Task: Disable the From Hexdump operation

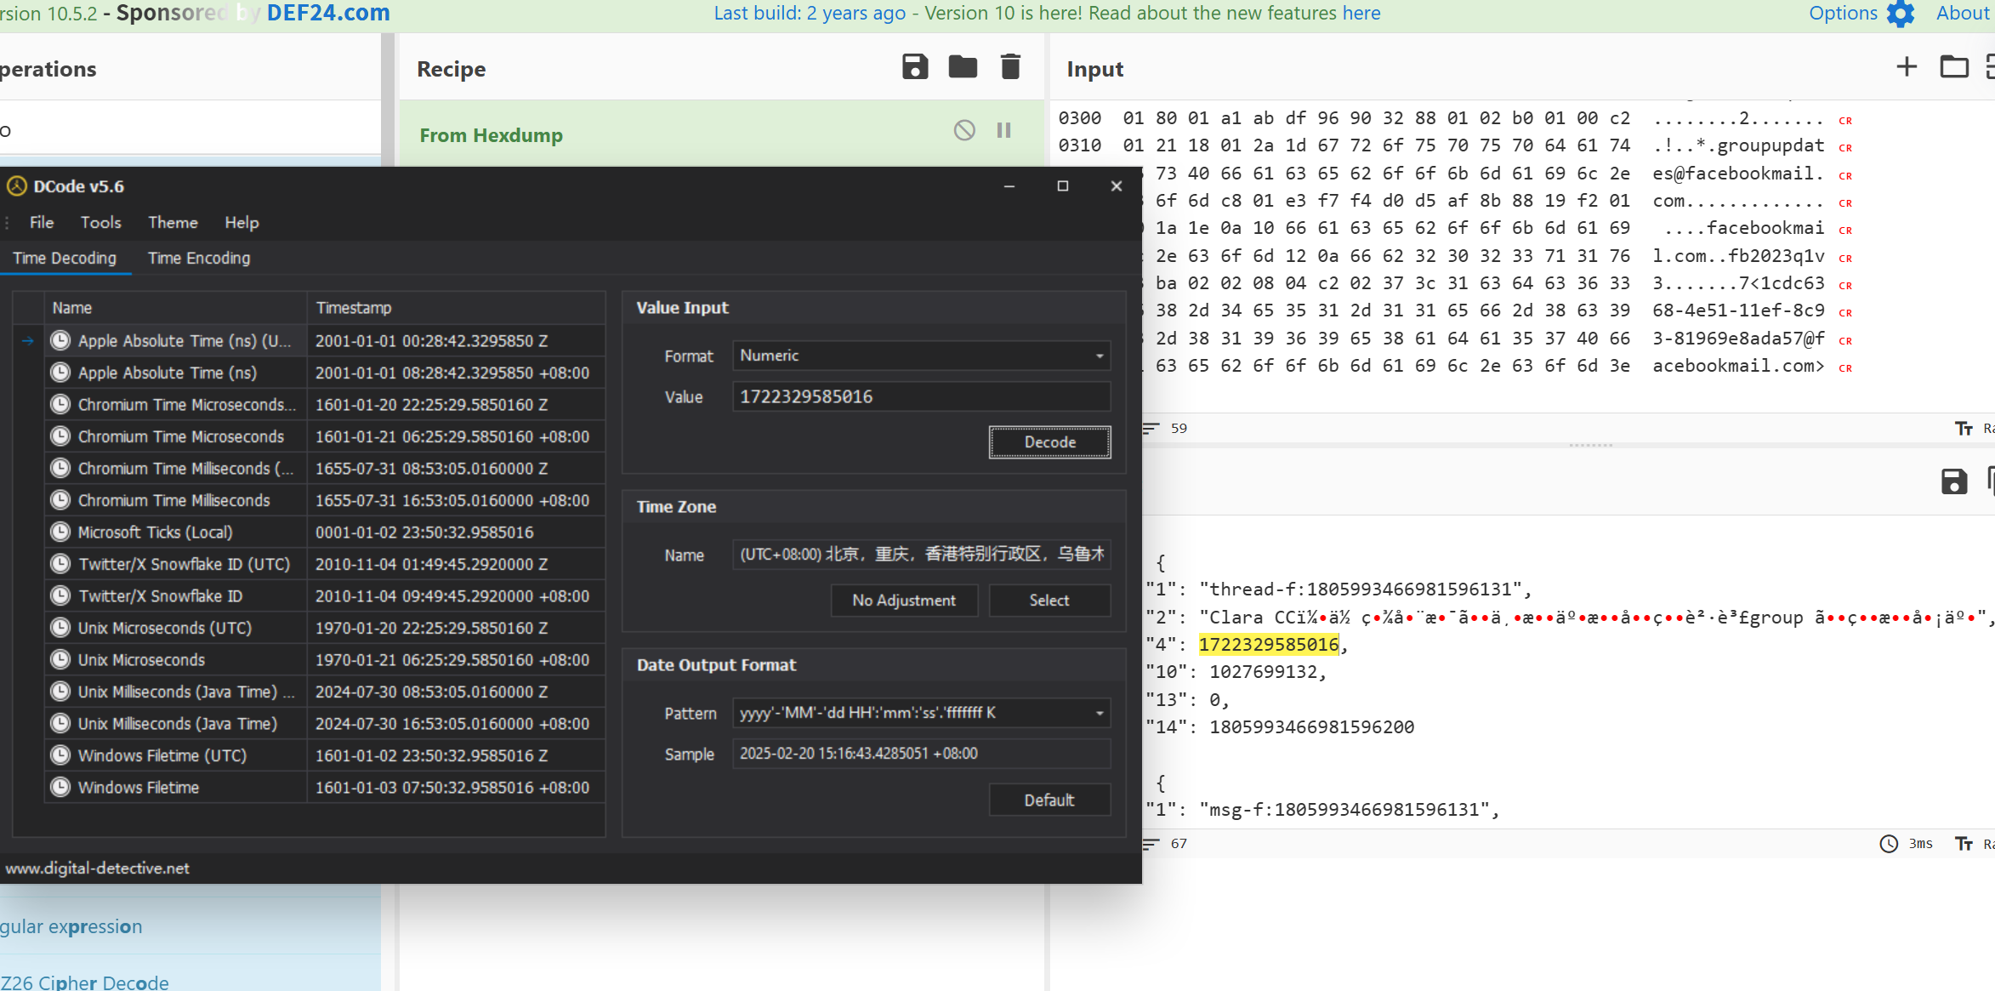Action: click(964, 130)
